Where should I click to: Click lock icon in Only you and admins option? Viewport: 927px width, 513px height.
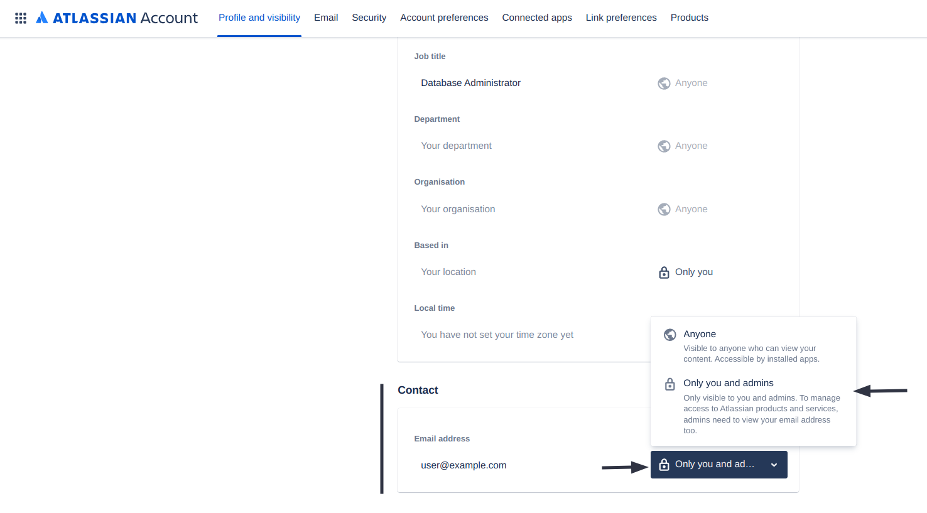coord(670,384)
